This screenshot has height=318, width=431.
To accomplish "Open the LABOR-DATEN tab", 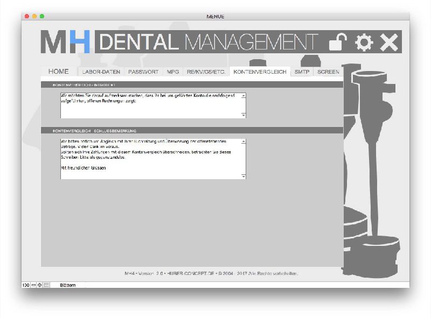I will 101,72.
